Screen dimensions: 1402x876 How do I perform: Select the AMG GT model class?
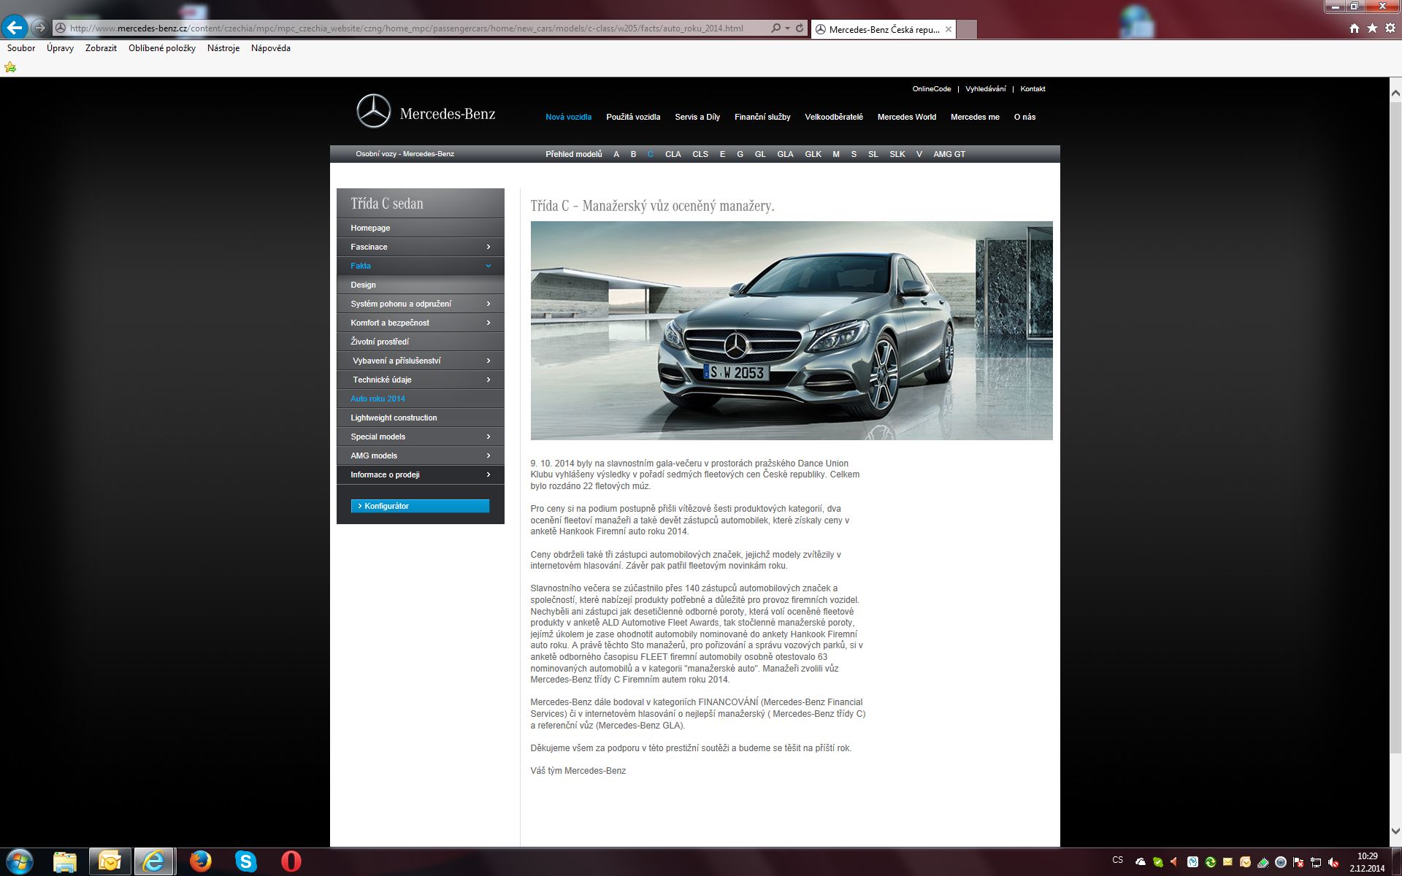(949, 154)
